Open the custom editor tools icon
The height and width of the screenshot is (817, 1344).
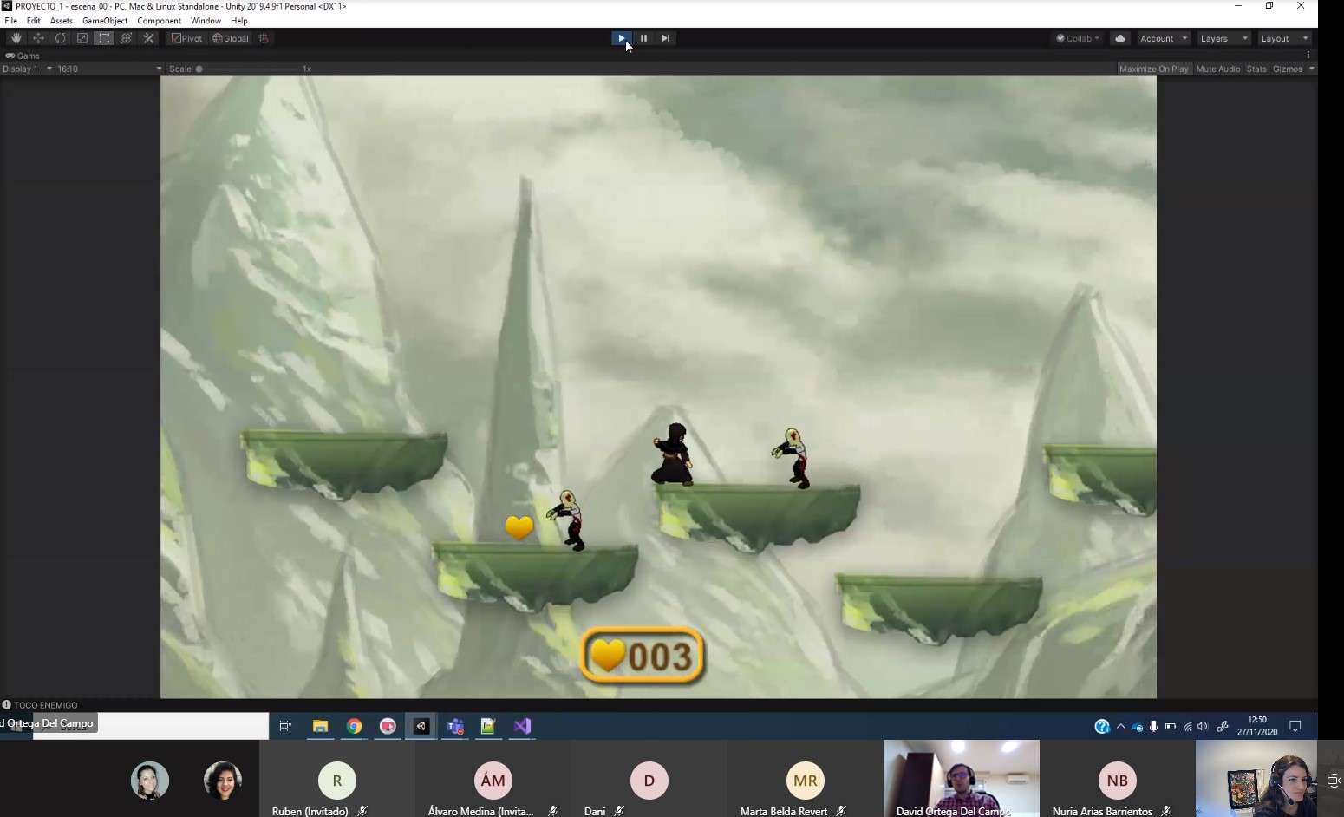click(x=148, y=38)
